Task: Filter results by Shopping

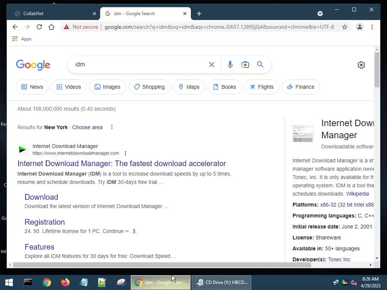Action: click(x=149, y=87)
